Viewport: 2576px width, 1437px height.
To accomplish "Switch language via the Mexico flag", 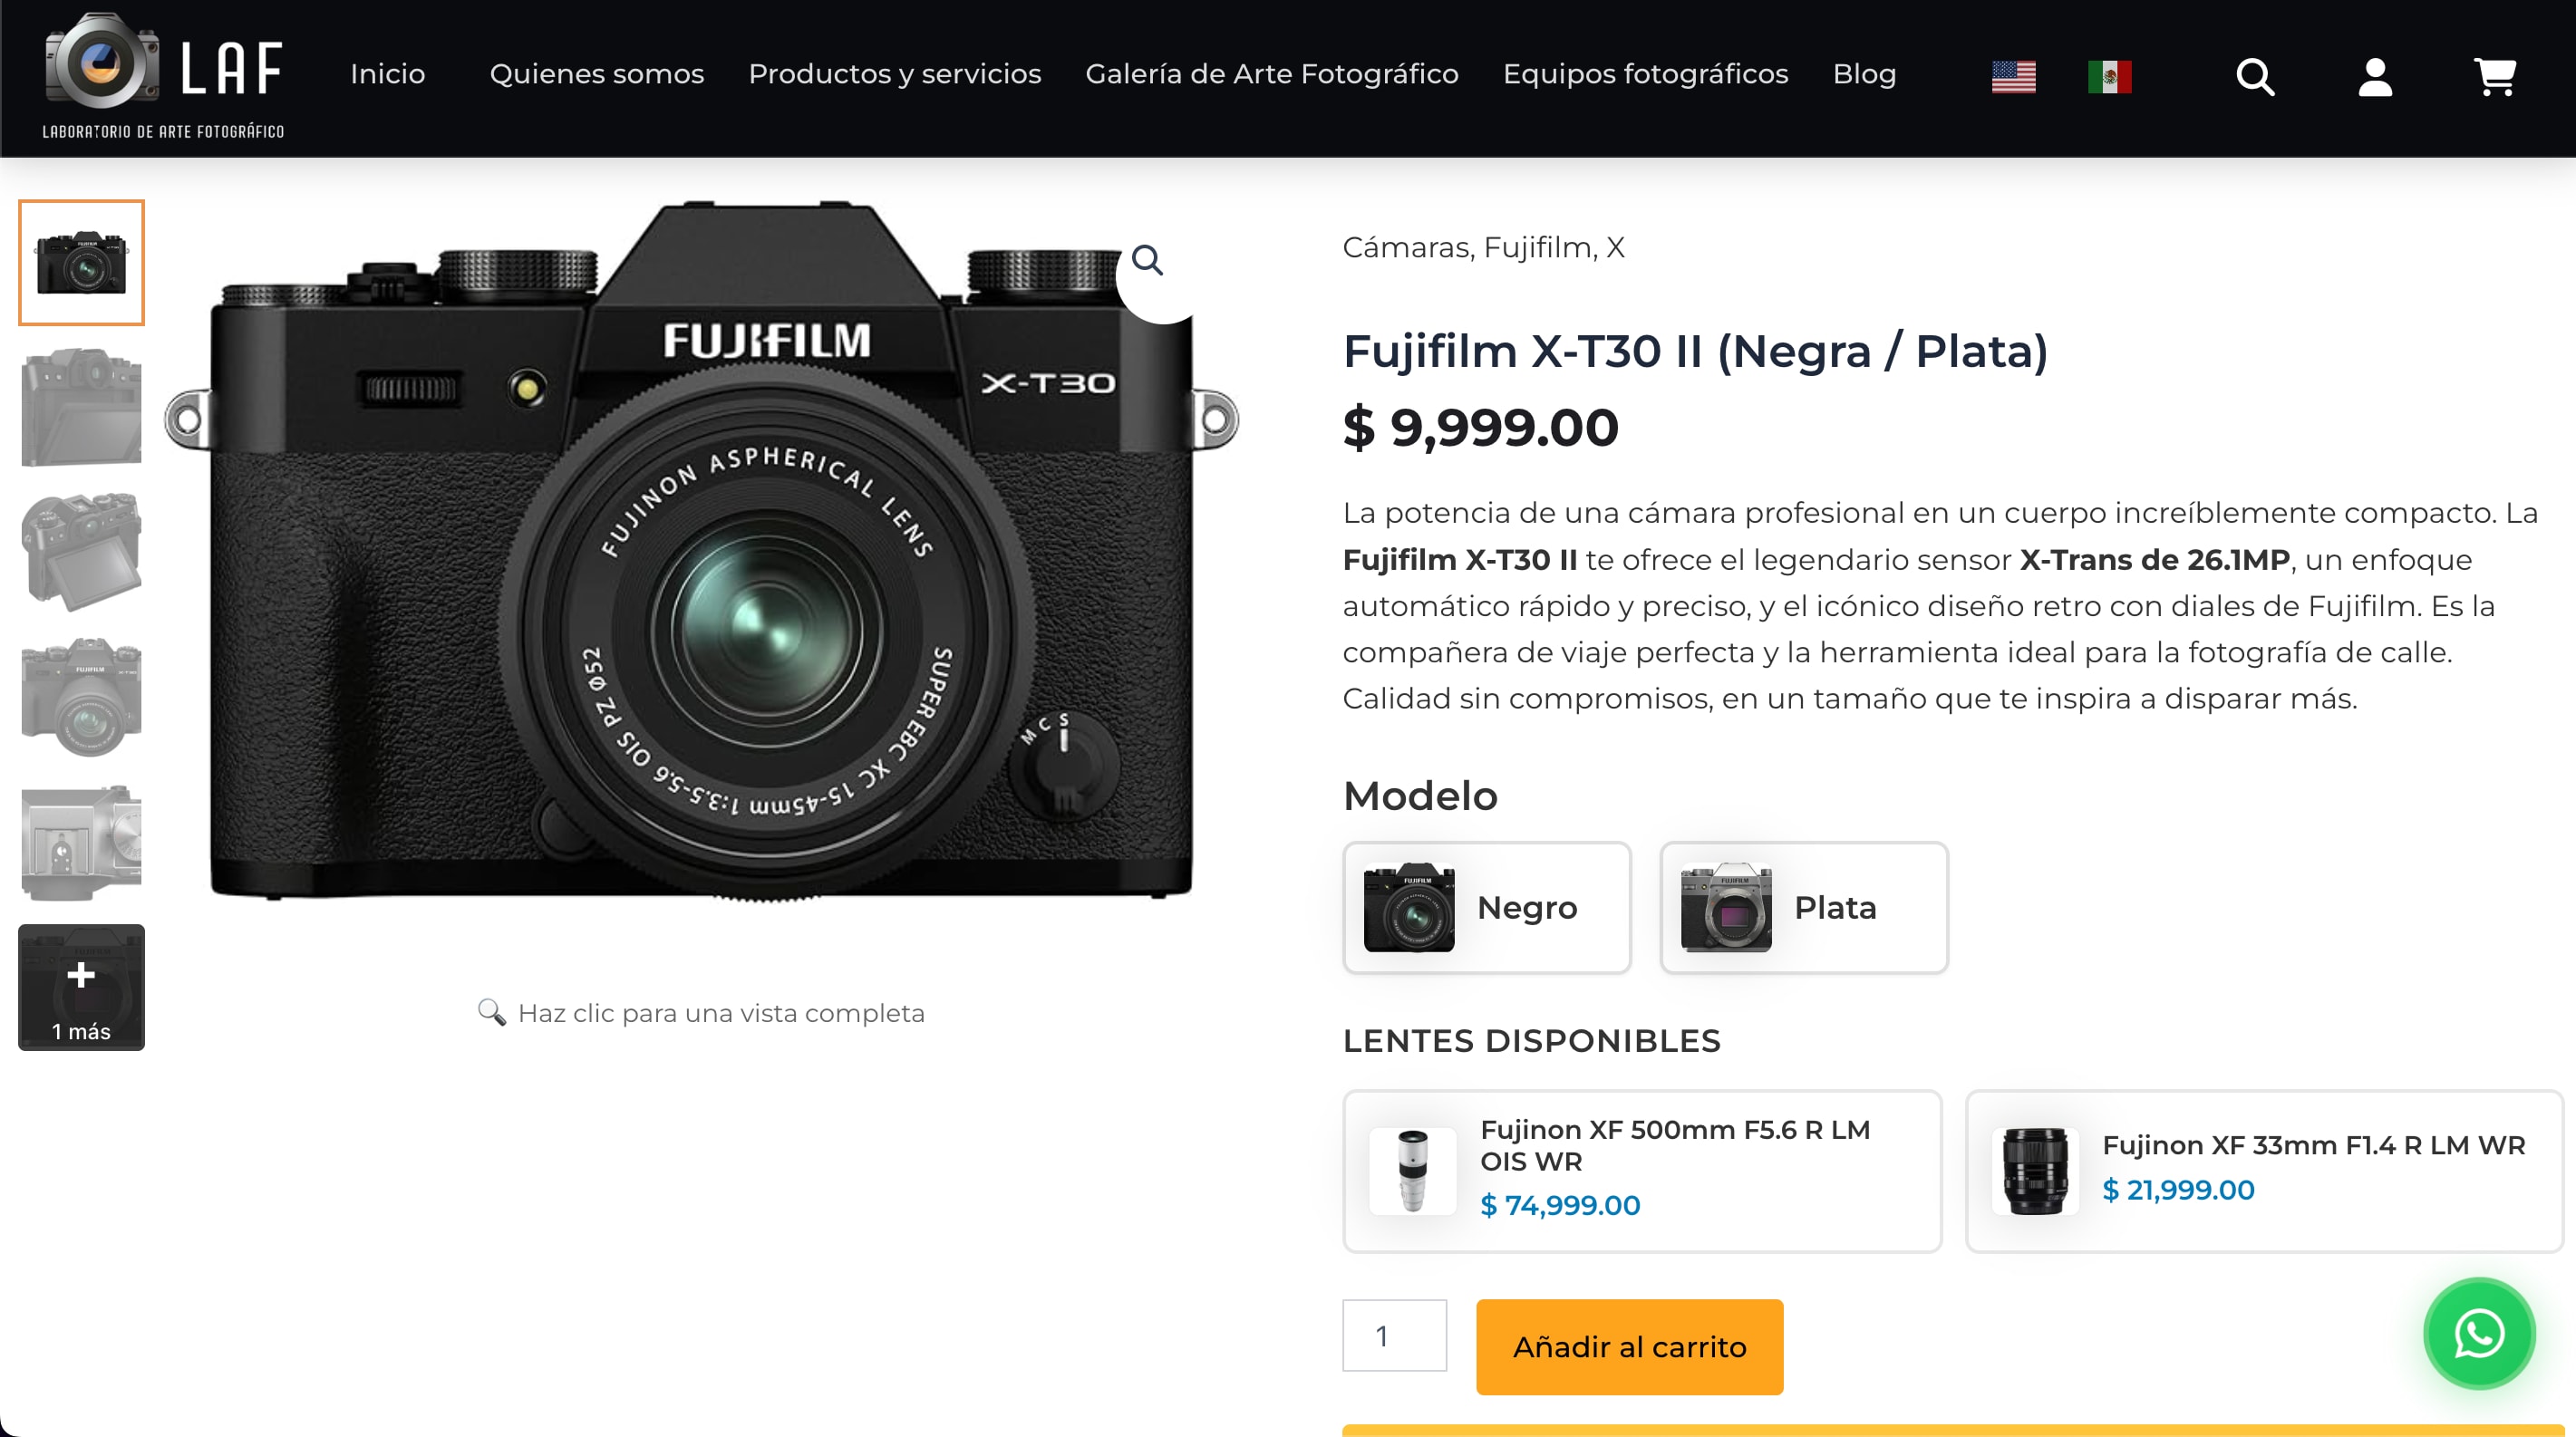I will [x=2109, y=76].
